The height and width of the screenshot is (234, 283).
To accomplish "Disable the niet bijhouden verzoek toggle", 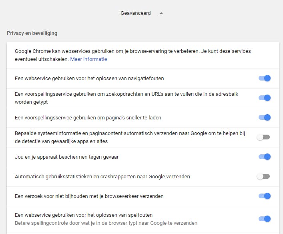I will pyautogui.click(x=265, y=196).
